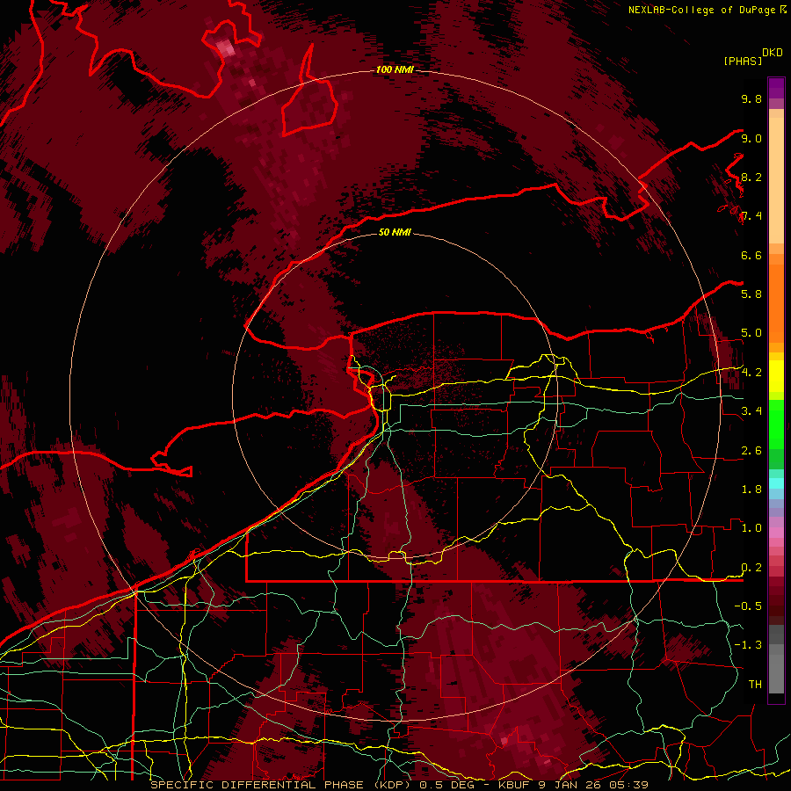
Task: Click the 4.2 color scale value
Action: point(751,373)
